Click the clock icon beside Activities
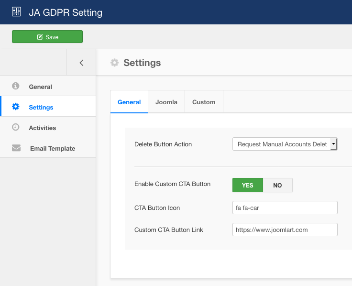Image resolution: width=352 pixels, height=286 pixels. pyautogui.click(x=16, y=127)
